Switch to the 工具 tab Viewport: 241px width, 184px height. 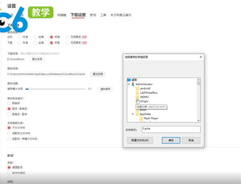[103, 15]
